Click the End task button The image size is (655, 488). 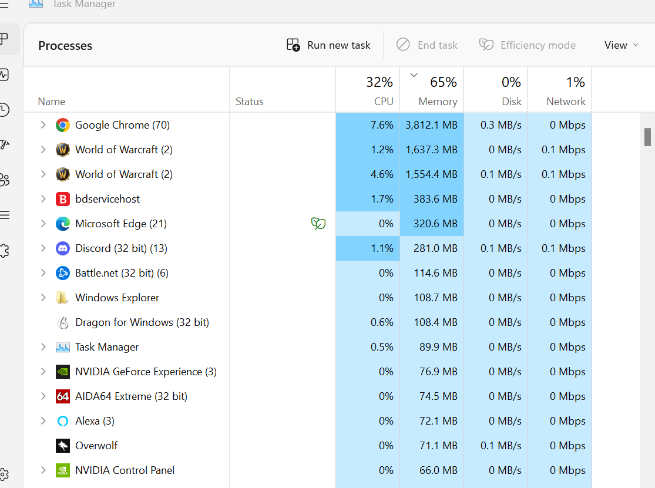tap(427, 45)
